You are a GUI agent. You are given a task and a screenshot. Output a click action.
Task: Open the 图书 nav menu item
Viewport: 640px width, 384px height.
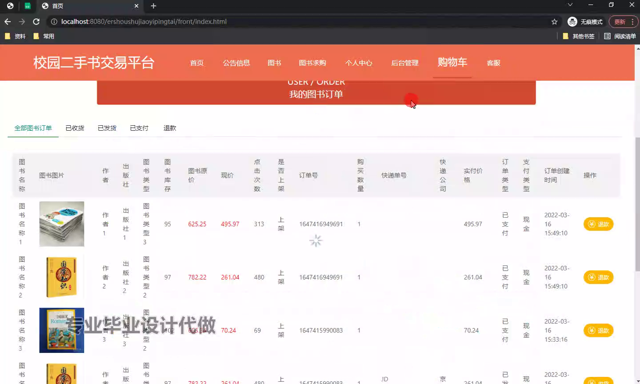274,63
